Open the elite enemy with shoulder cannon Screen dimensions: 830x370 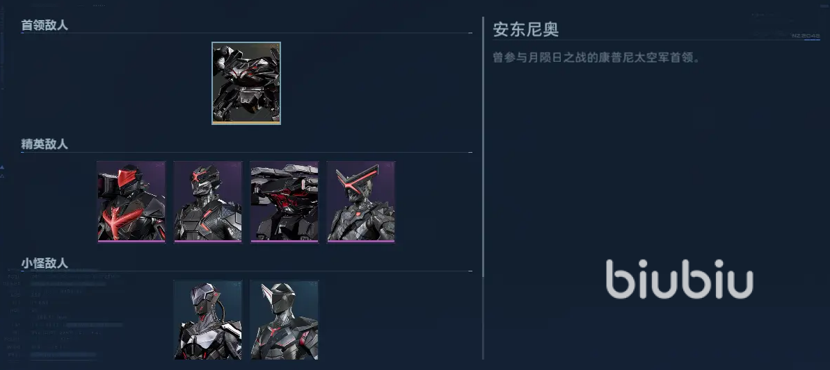[x=131, y=202]
